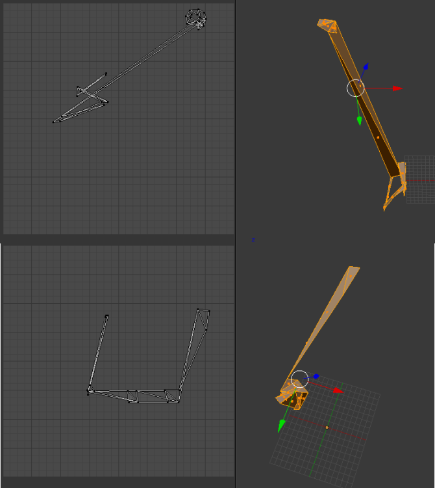Click green Y-axis arrow in bottom-right viewport

tap(281, 426)
